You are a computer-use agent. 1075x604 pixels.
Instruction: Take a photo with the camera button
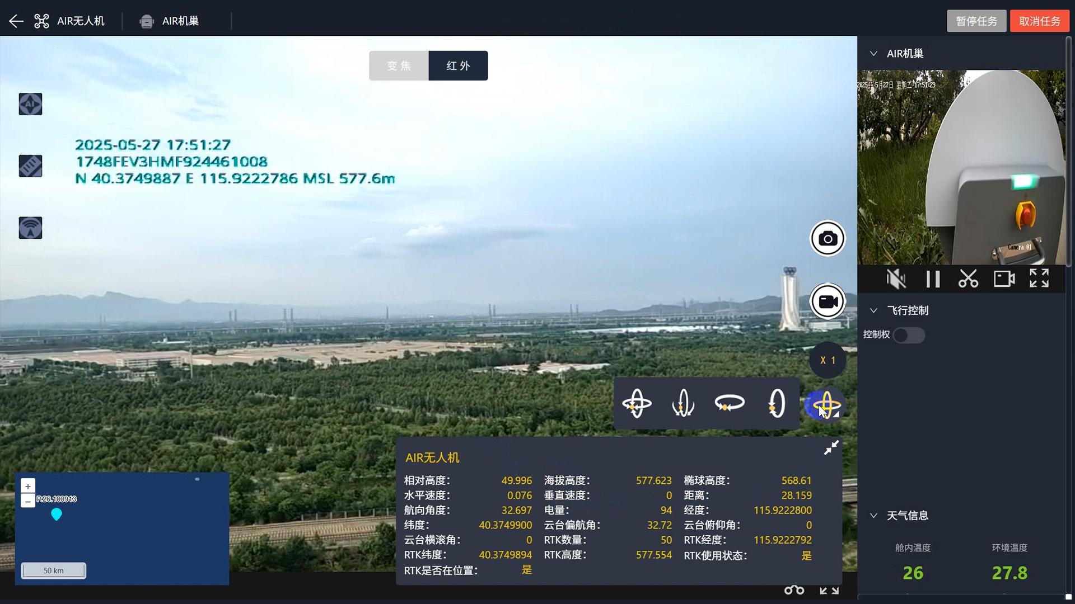click(x=828, y=239)
